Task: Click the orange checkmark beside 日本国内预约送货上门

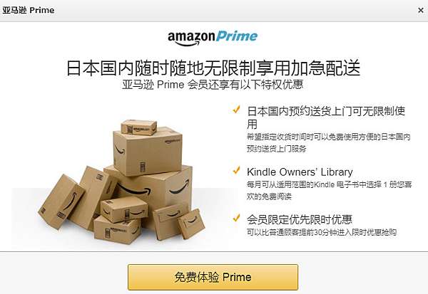Action: coord(236,110)
